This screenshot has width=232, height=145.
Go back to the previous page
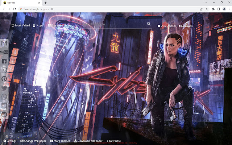[4, 9]
